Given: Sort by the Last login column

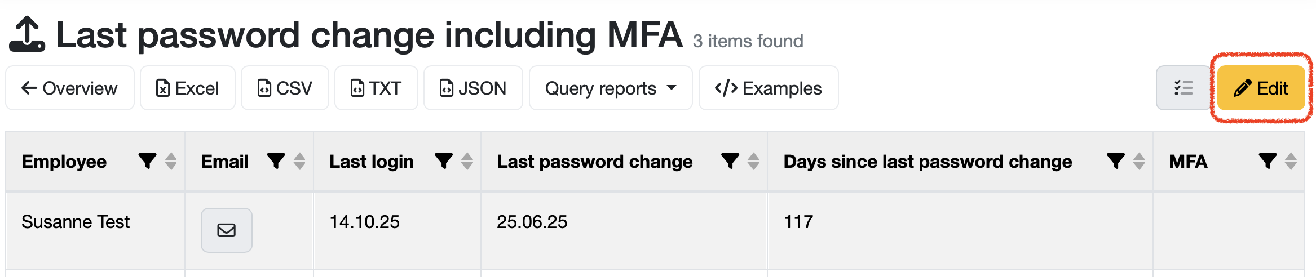Looking at the screenshot, I should [467, 162].
